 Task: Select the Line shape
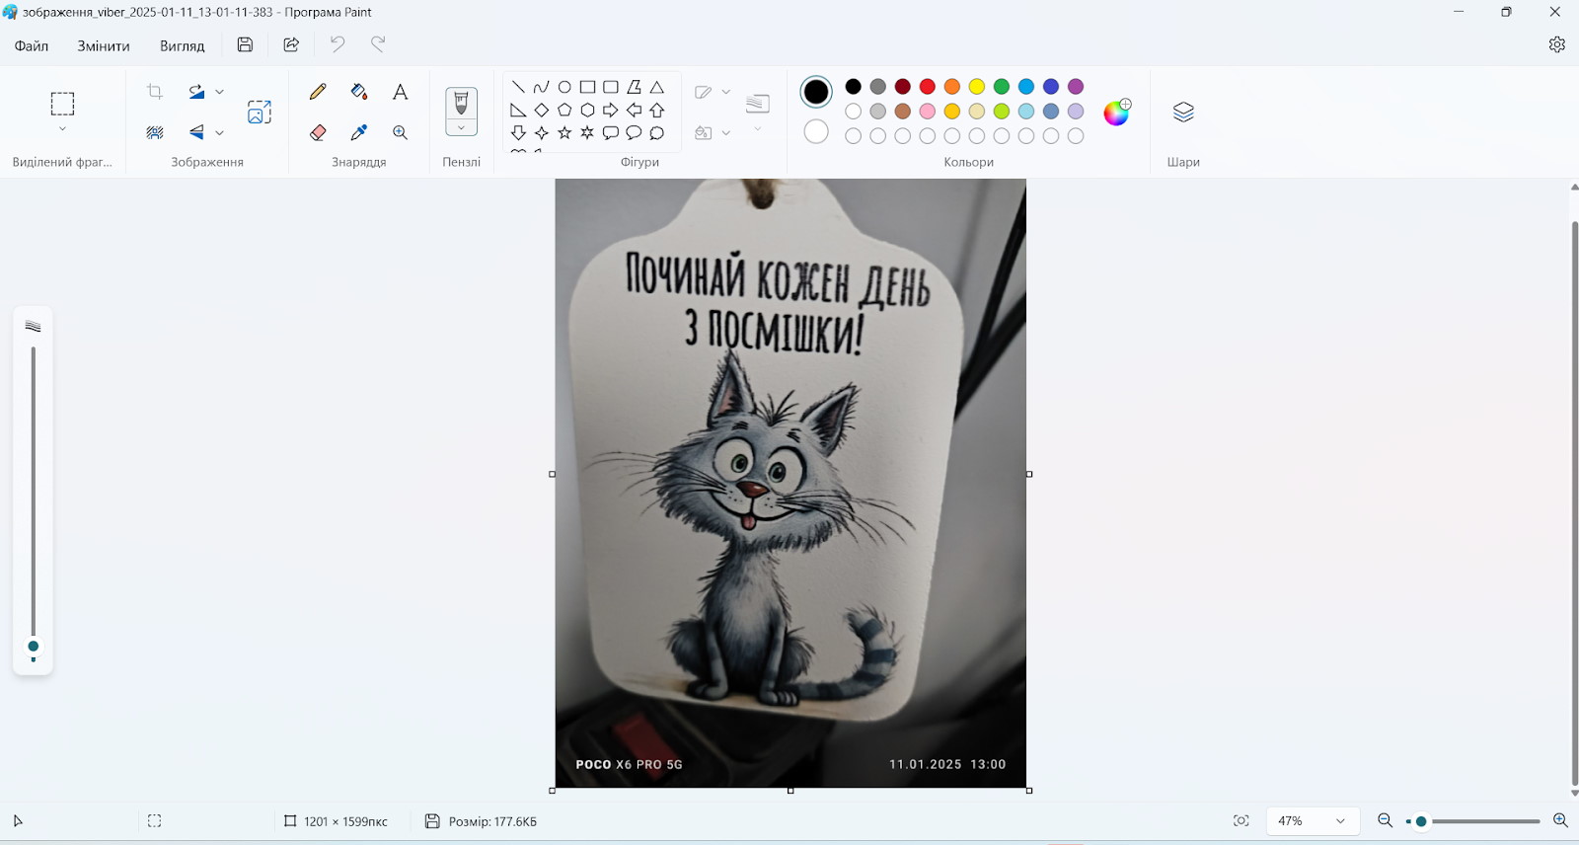[518, 87]
